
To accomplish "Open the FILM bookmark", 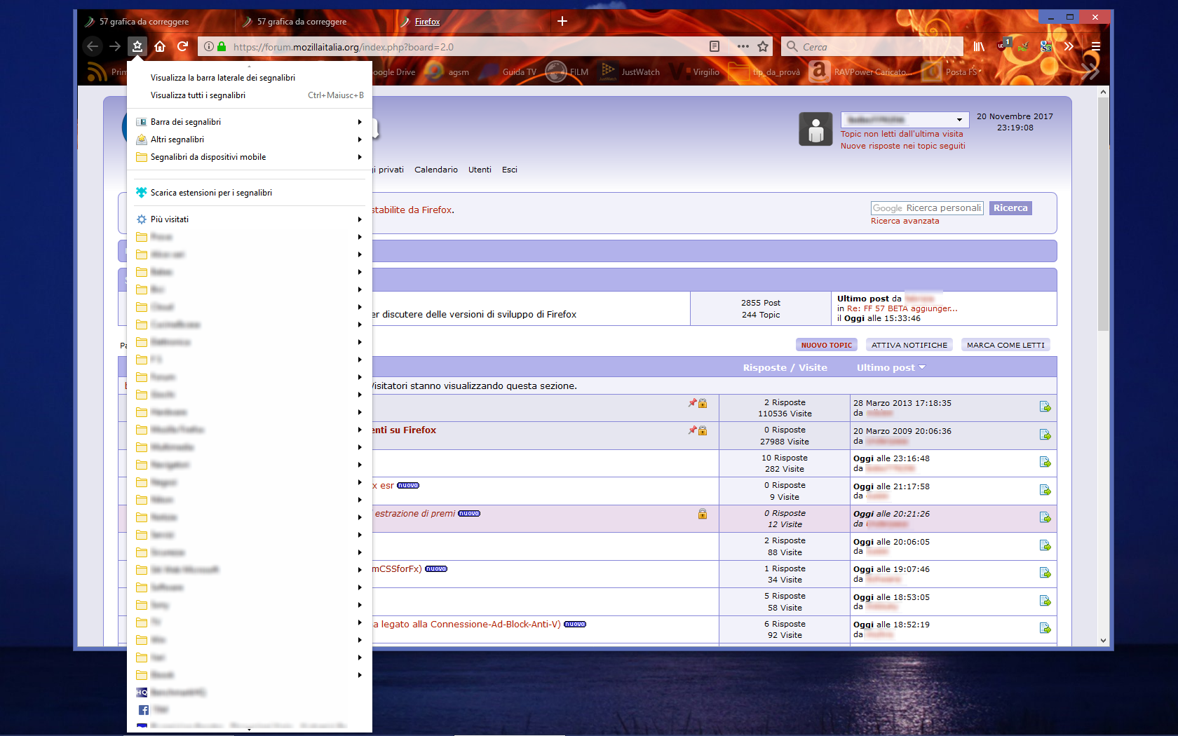I will tap(567, 71).
